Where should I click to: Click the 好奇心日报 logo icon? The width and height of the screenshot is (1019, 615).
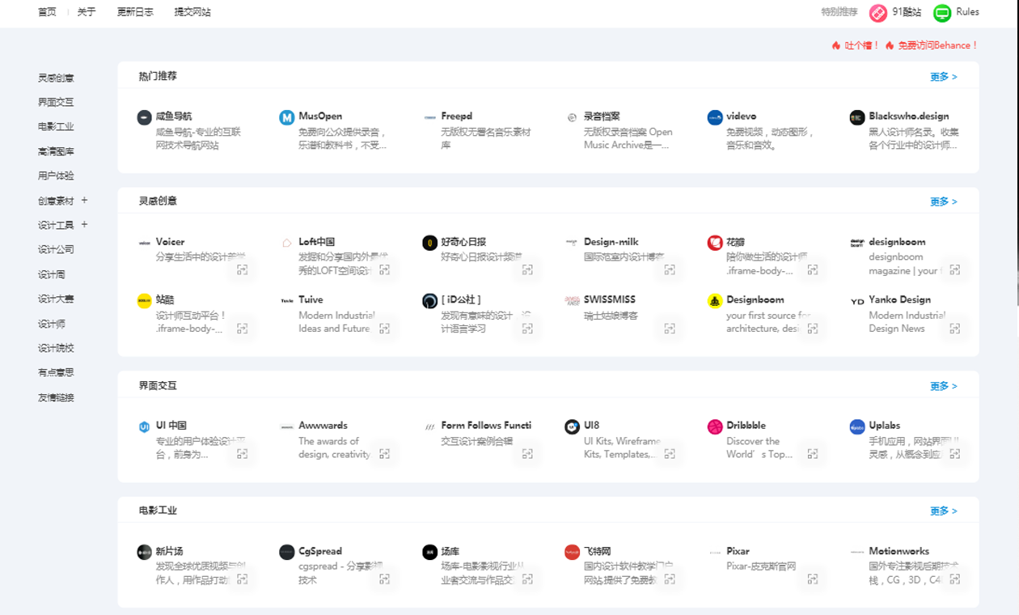429,243
